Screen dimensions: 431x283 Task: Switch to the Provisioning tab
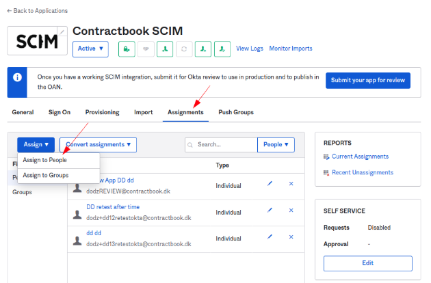(102, 112)
